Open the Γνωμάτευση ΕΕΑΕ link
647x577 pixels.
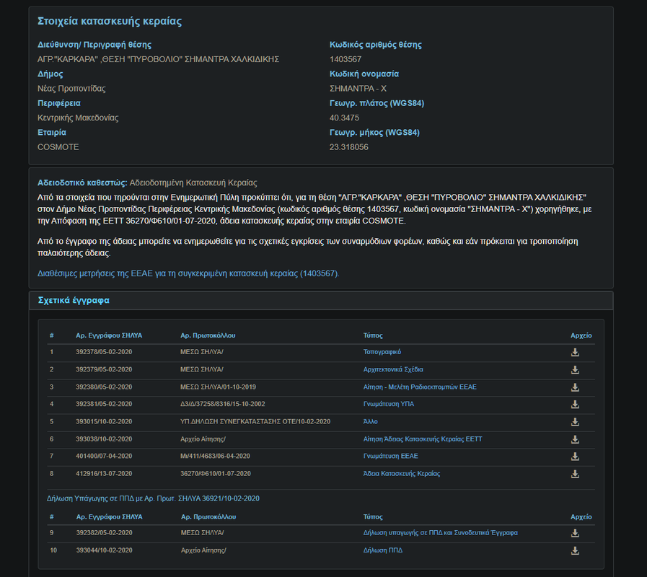pos(390,456)
